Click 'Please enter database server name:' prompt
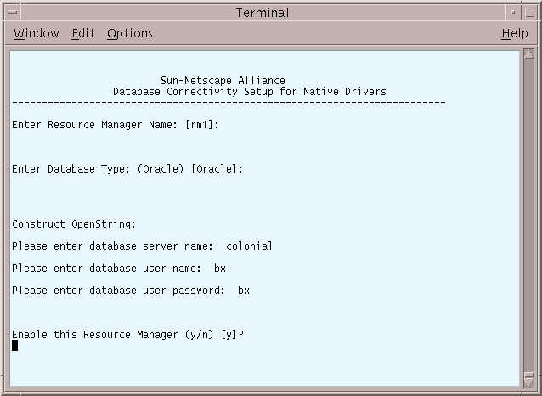The image size is (542, 396). 113,246
